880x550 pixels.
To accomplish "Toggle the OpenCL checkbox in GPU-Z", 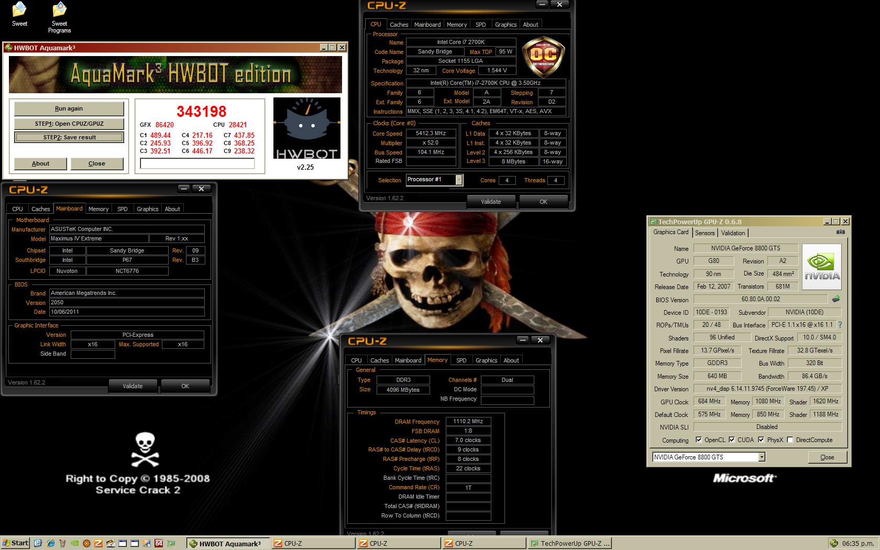I will [x=699, y=440].
